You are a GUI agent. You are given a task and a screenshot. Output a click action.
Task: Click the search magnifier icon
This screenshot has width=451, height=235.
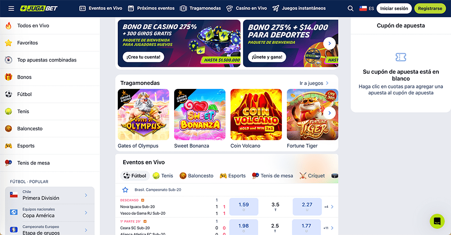350,9
